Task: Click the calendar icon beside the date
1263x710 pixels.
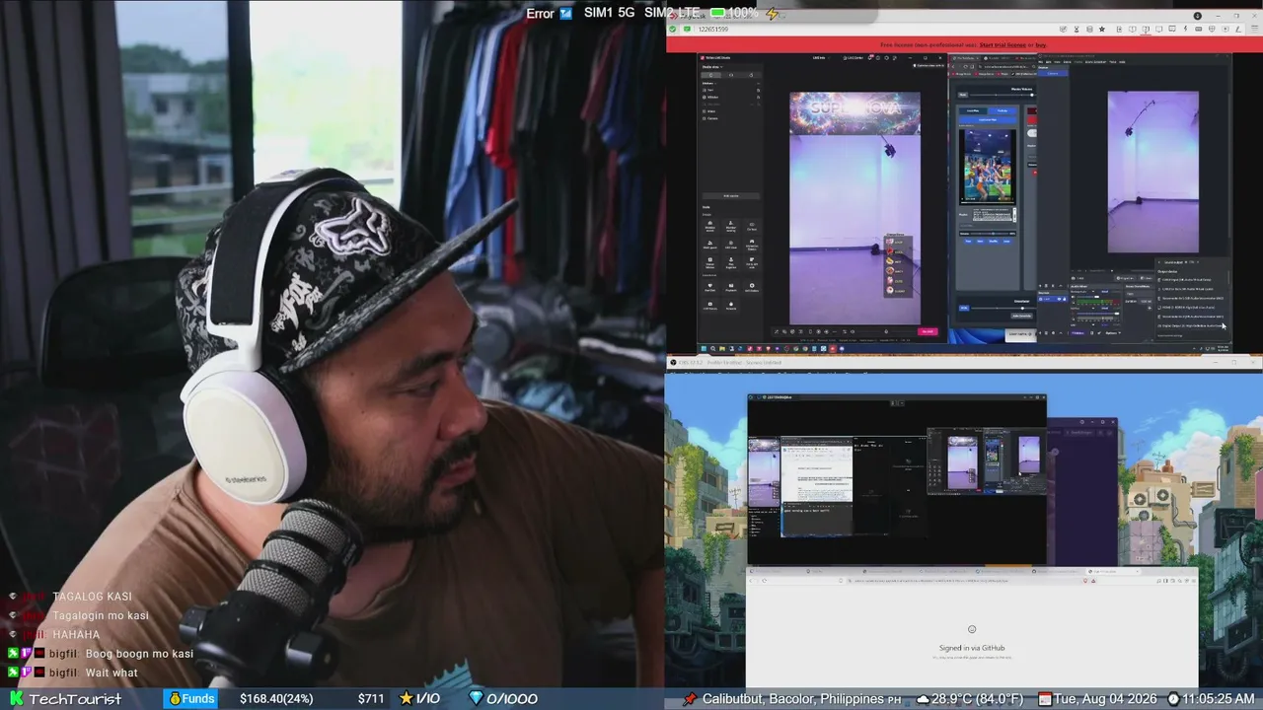Action: [x=1045, y=699]
